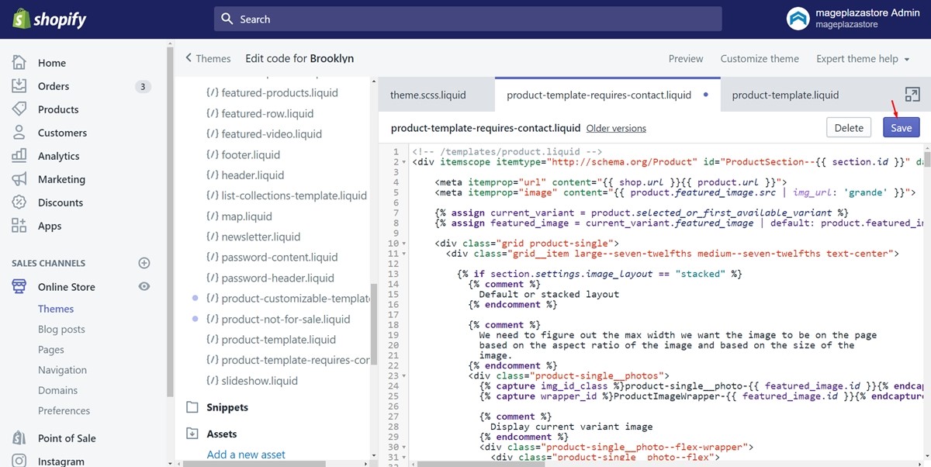Click the Shopify logo
This screenshot has height=467, width=931.
click(50, 19)
